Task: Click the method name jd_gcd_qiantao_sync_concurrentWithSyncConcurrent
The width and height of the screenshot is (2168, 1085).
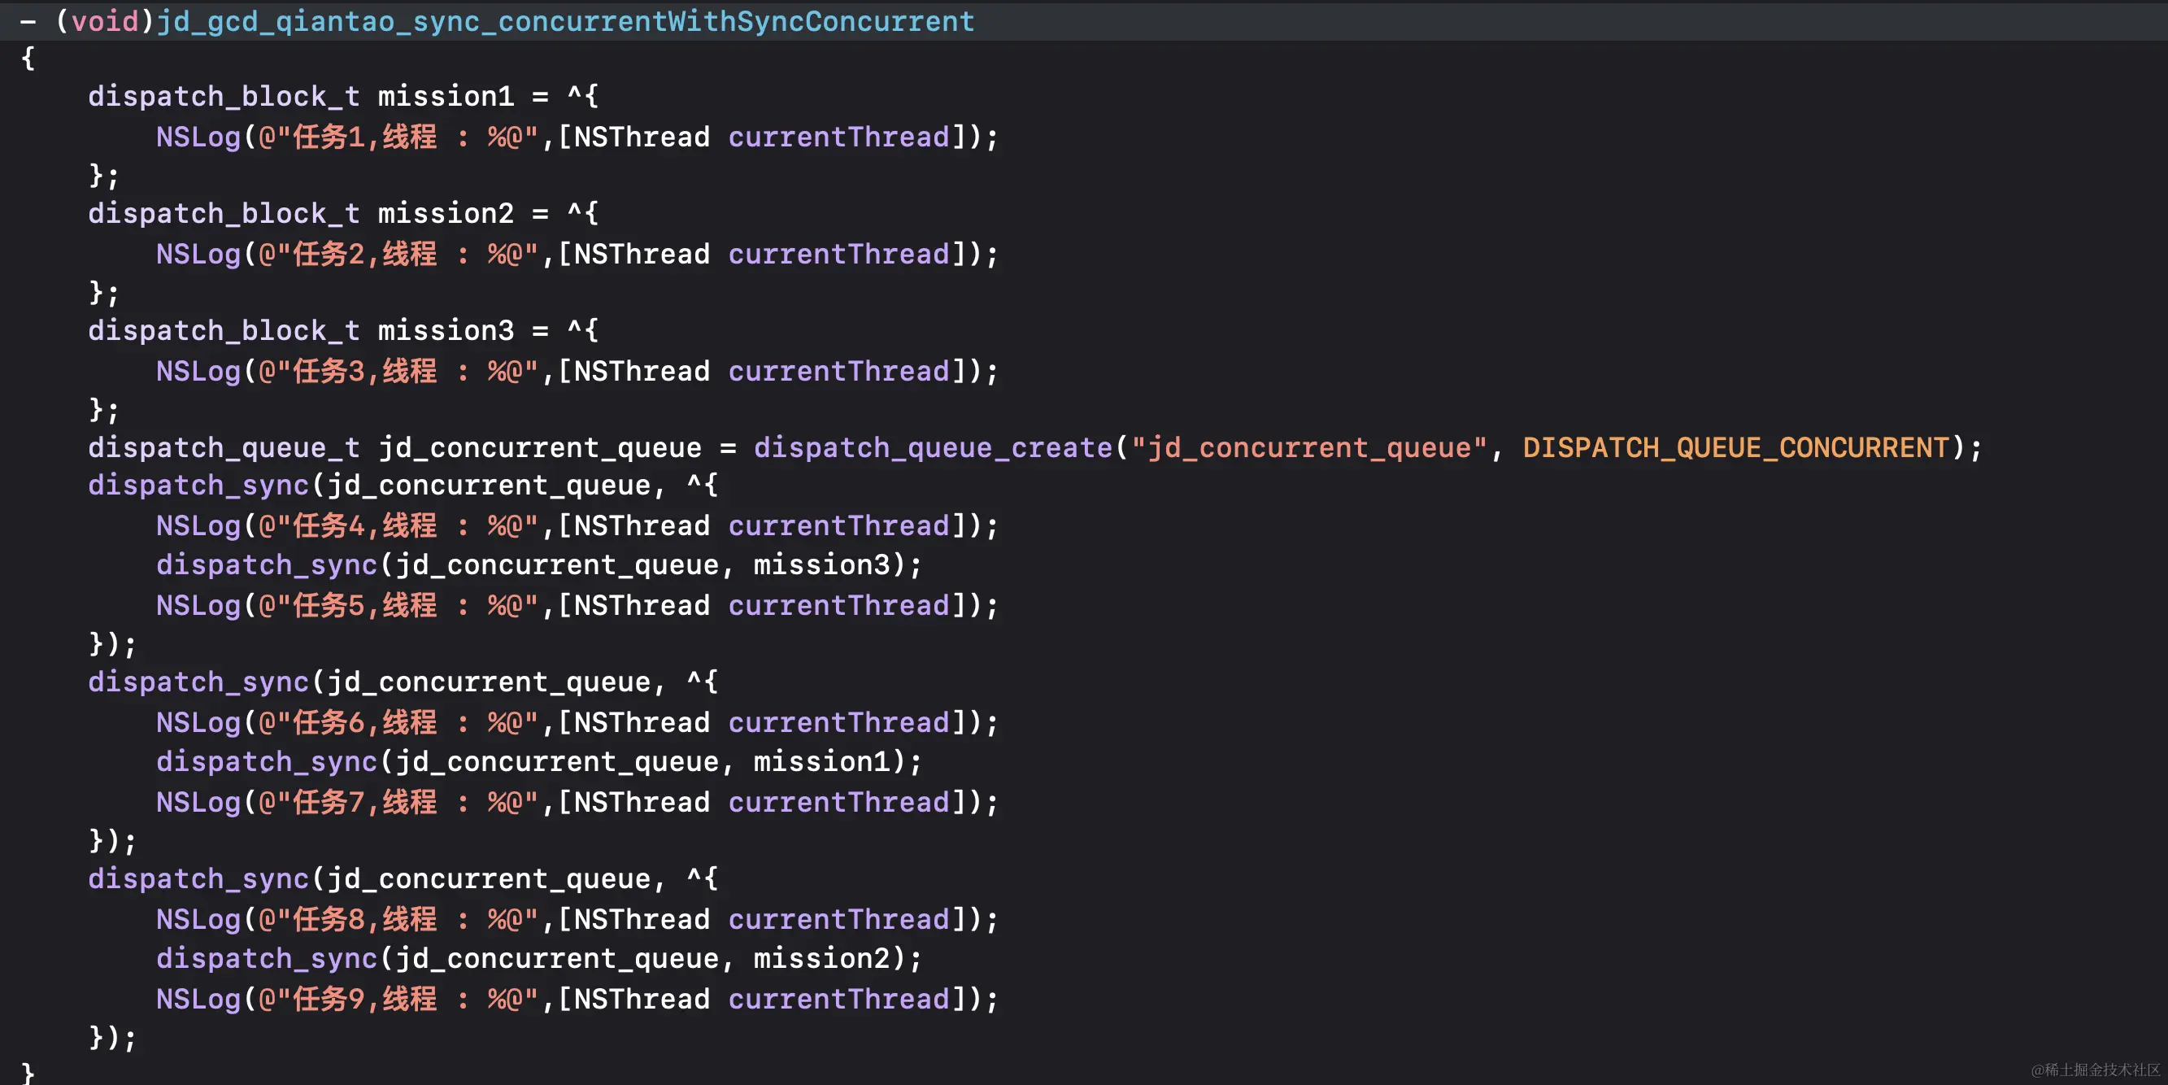Action: (564, 21)
